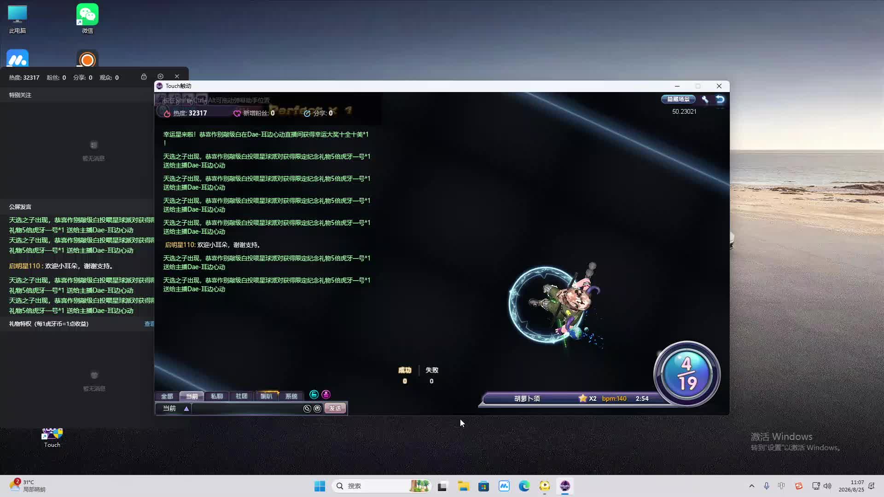The width and height of the screenshot is (884, 497).
Task: Click into the chat message input field
Action: coord(247,409)
